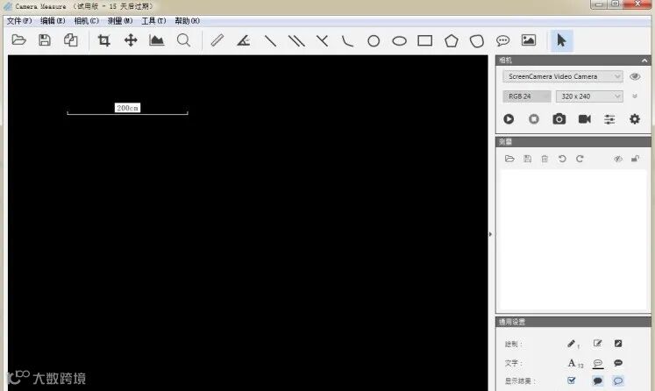This screenshot has width=655, height=391.
Task: Open the 工具(T) menu
Action: click(x=153, y=21)
